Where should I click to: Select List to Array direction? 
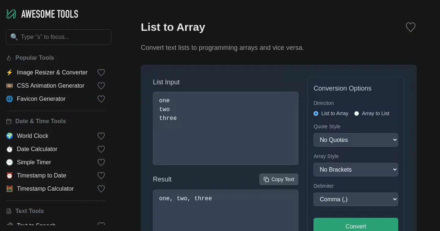[x=316, y=114]
